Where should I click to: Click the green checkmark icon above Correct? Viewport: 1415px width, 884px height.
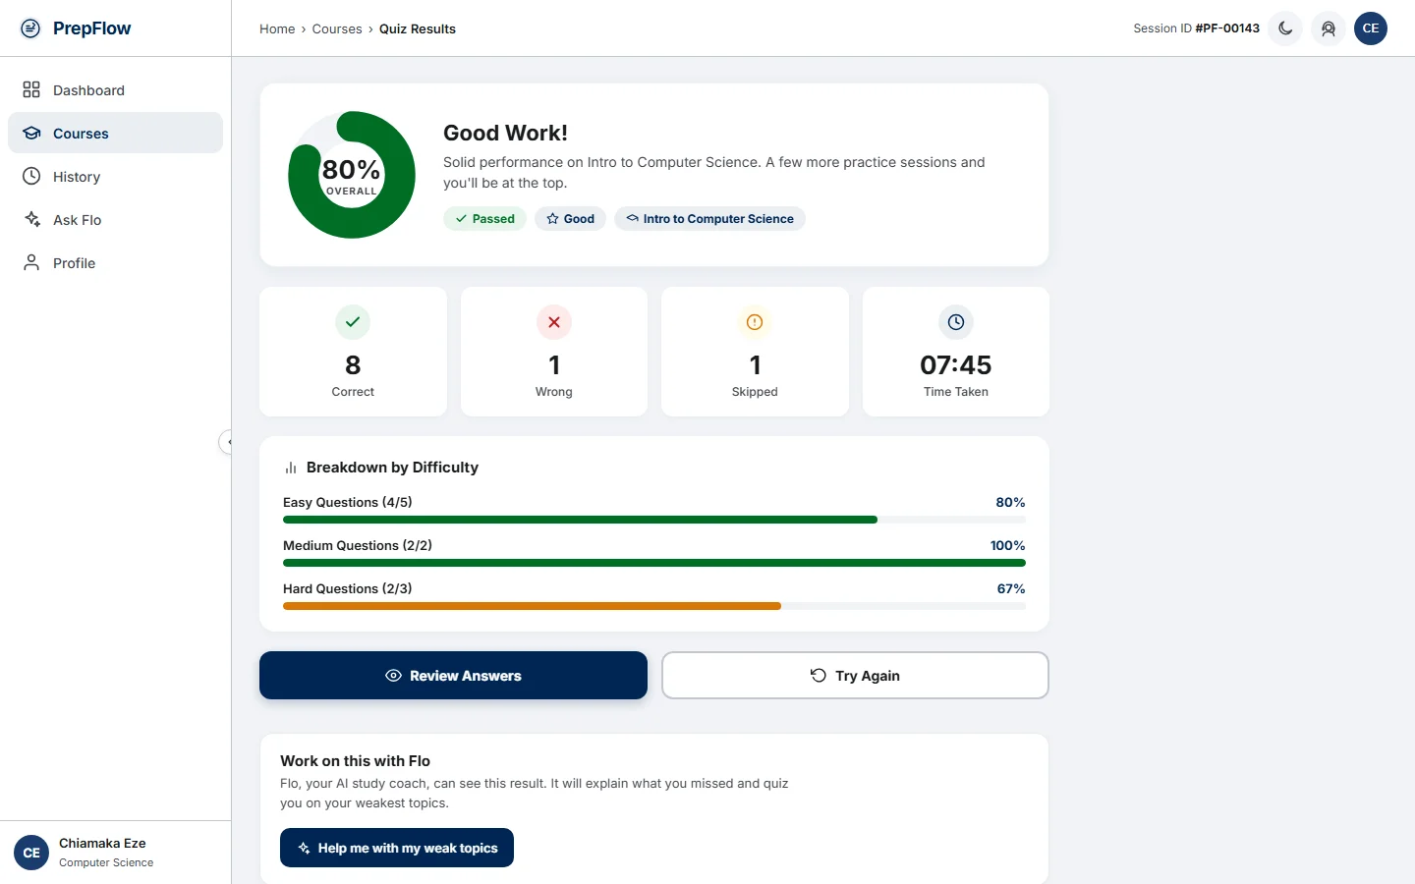pyautogui.click(x=353, y=322)
